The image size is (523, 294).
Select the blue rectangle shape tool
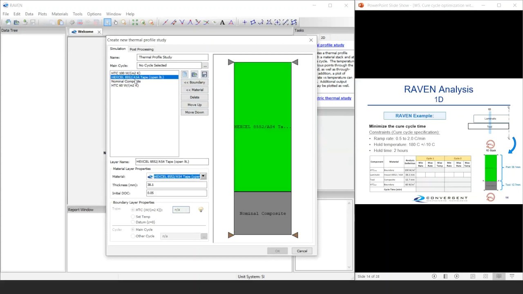tap(253, 22)
